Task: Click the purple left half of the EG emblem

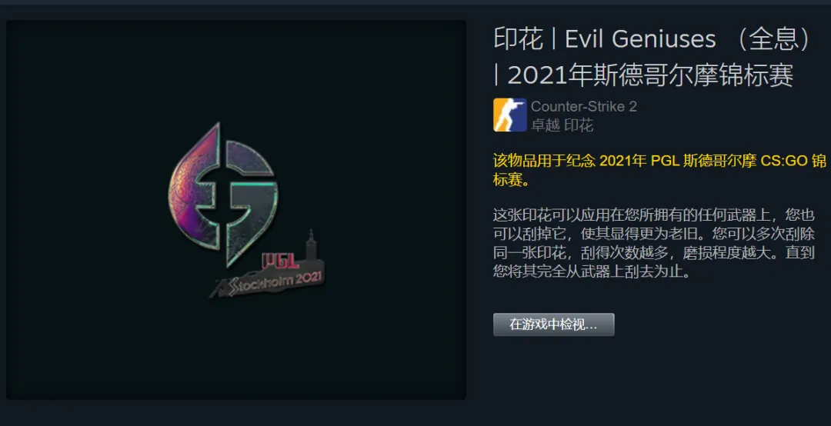Action: coord(194,188)
